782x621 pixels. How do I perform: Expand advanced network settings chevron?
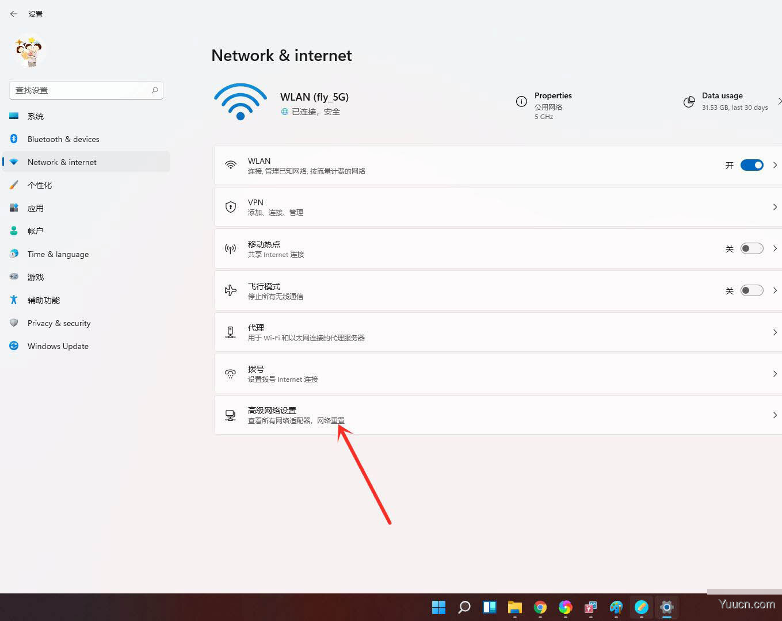(775, 415)
